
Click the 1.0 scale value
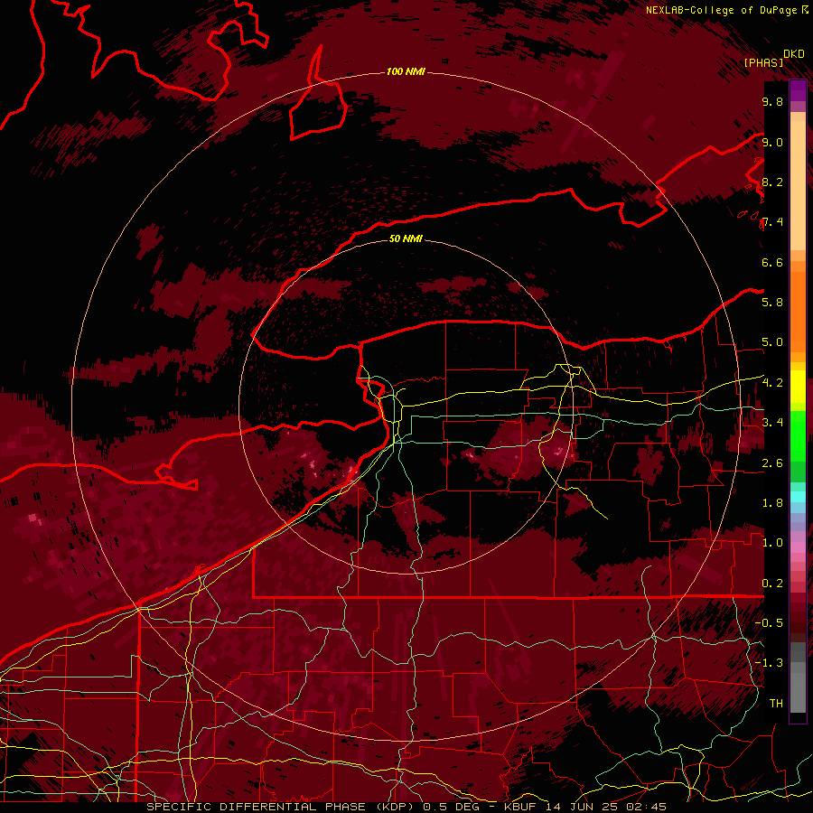772,543
